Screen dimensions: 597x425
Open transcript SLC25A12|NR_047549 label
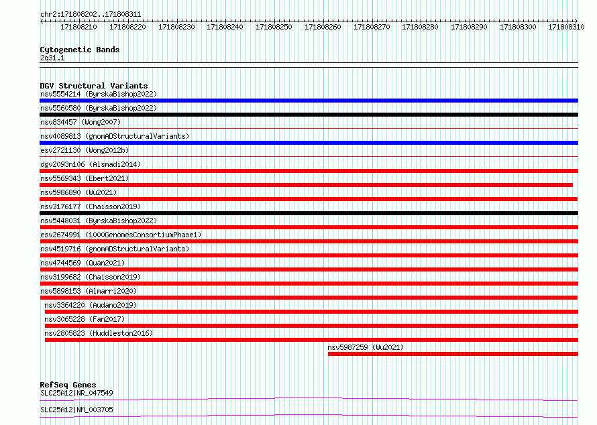[76, 393]
